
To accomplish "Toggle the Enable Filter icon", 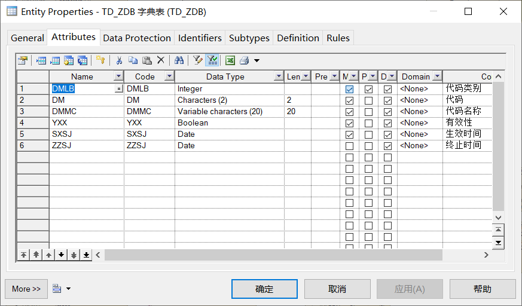I will click(212, 60).
